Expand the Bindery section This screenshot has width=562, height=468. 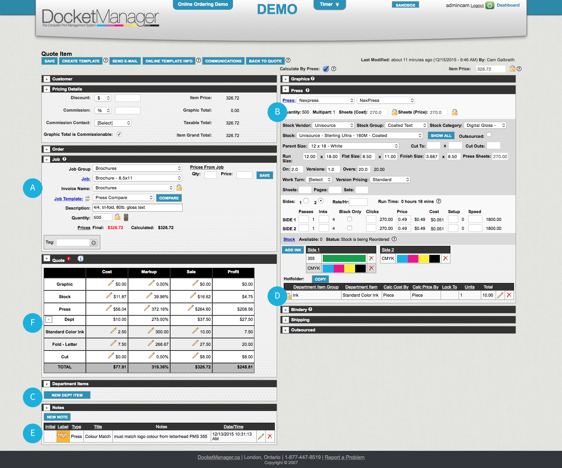(x=286, y=310)
